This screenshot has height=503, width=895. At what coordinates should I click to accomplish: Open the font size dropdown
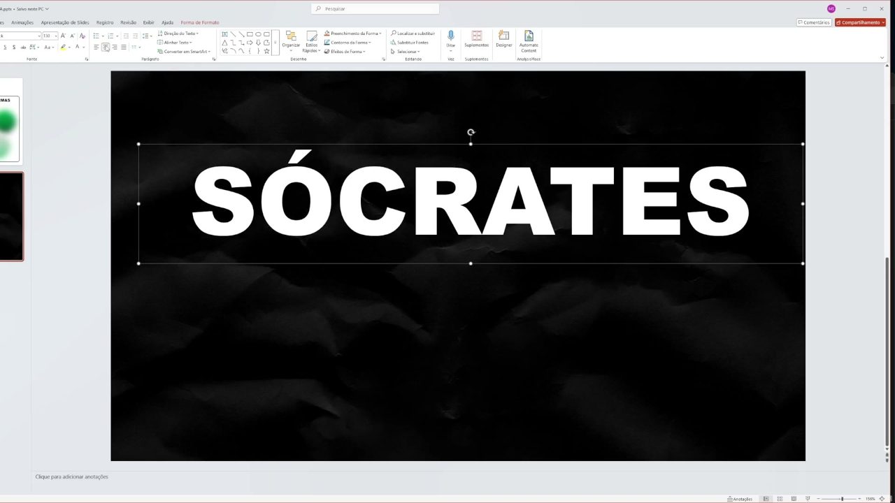tap(55, 36)
